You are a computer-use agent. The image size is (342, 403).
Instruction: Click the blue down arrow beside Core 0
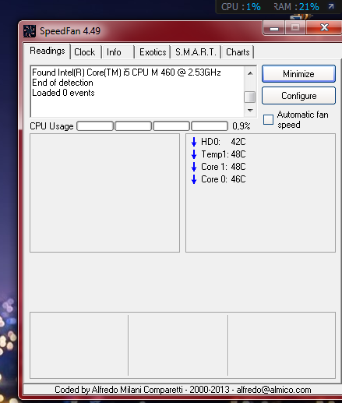(x=194, y=179)
